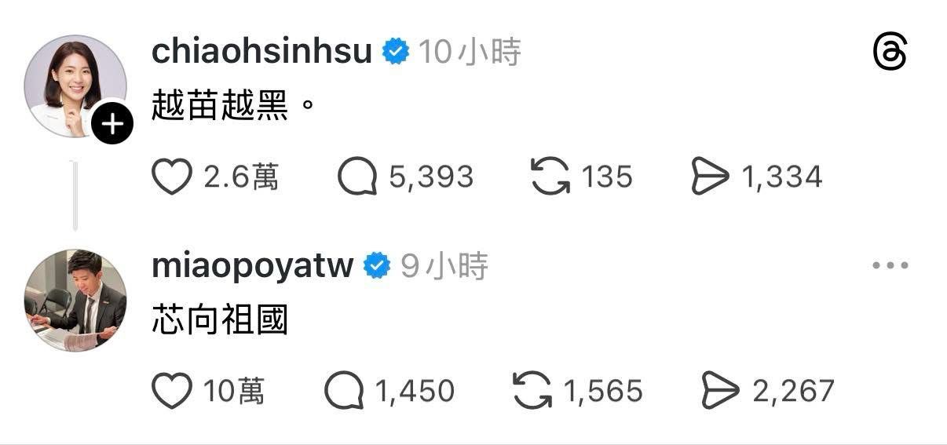Repost miaopoyatw's reply via repost icon
Viewport: 947px width, 445px height.
pos(532,390)
